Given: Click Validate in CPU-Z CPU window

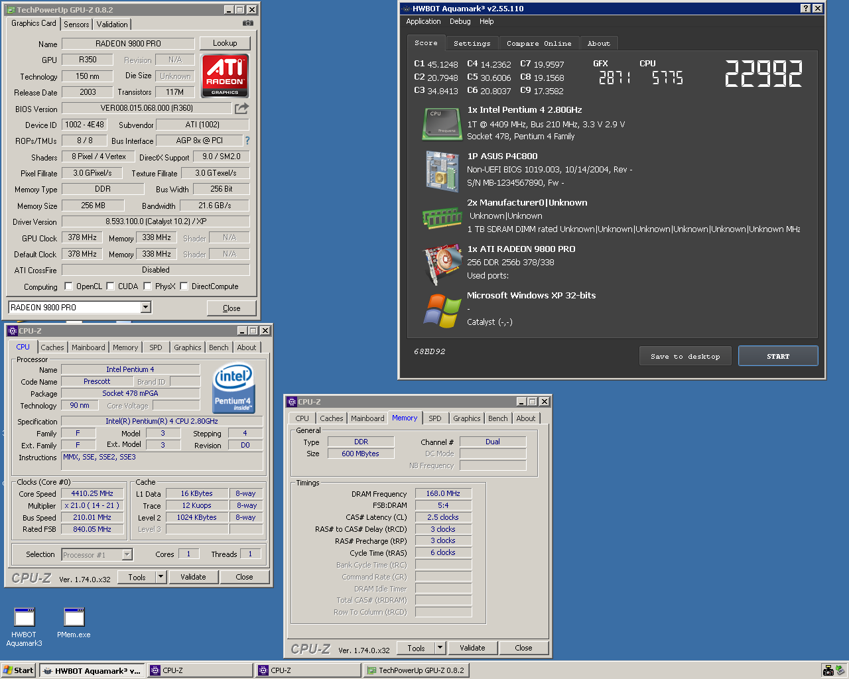Looking at the screenshot, I should click(193, 577).
